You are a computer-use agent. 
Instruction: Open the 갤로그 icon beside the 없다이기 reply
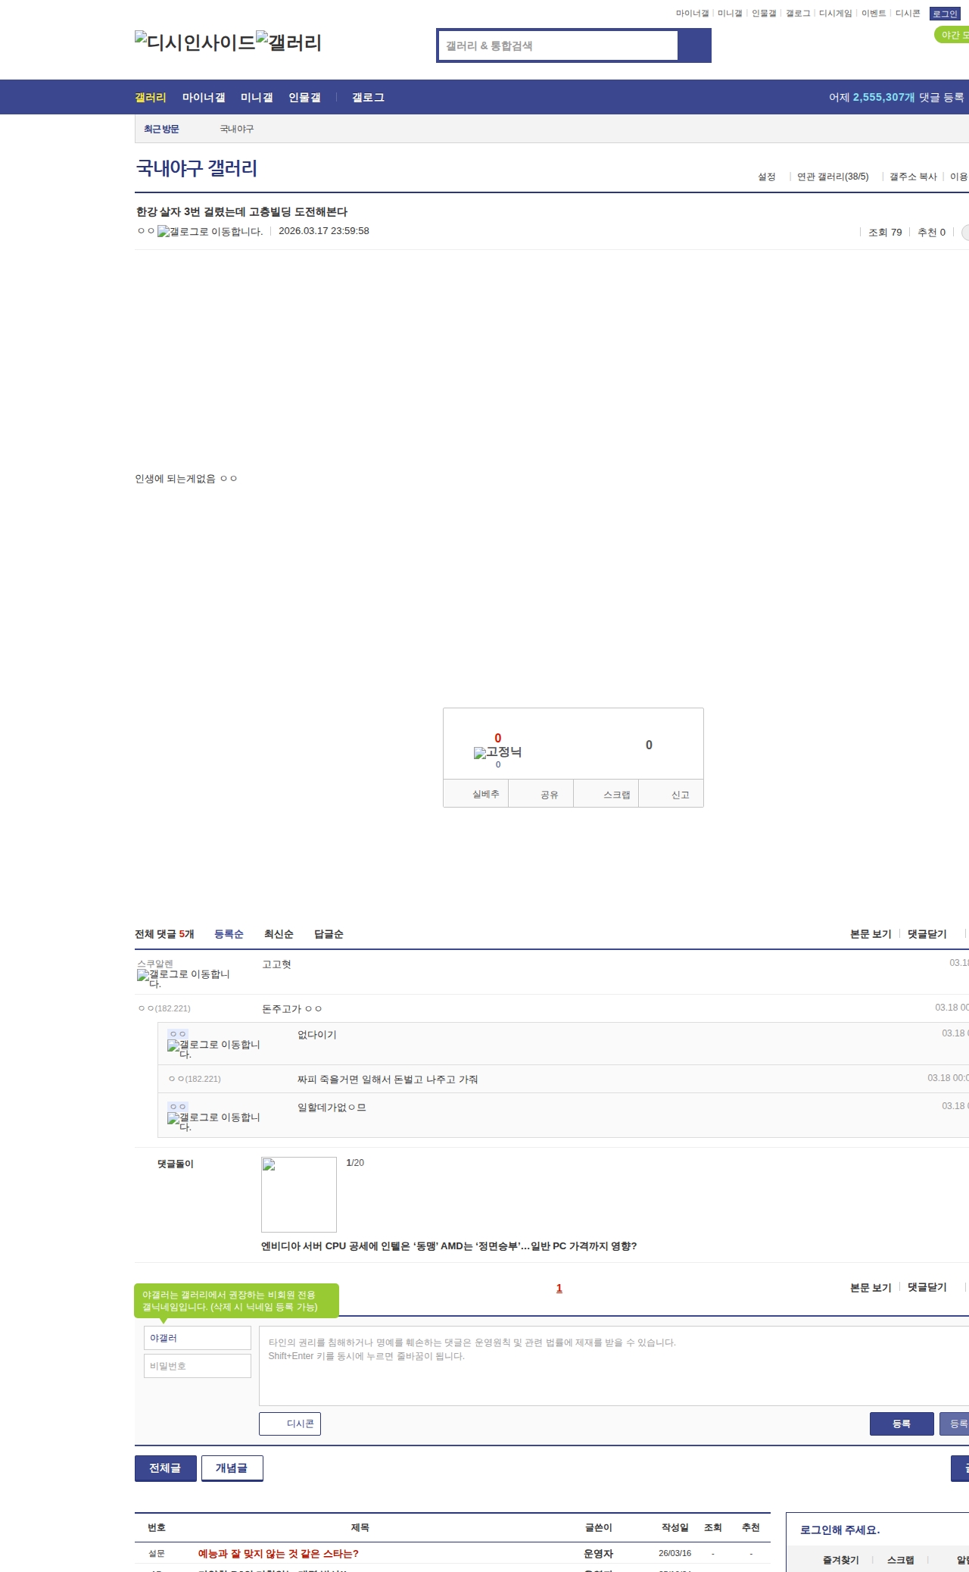coord(214,1049)
